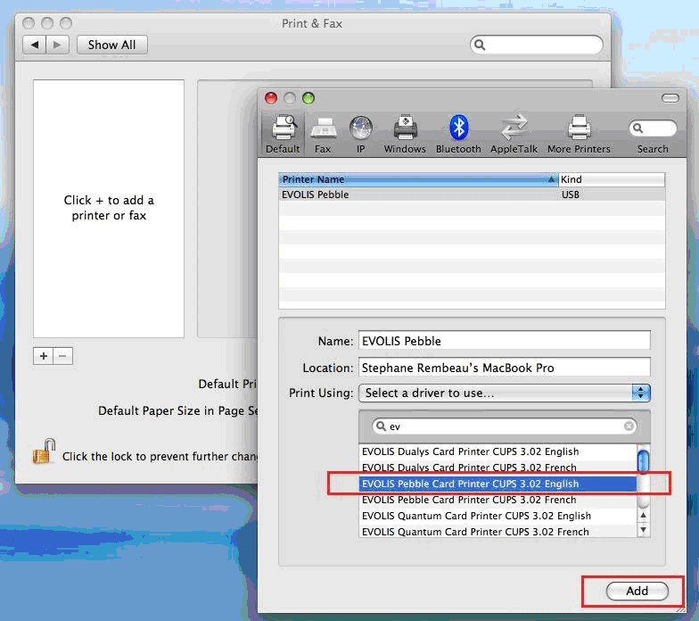Image resolution: width=699 pixels, height=621 pixels.
Task: Go back in Print & Fax window
Action: 34,45
